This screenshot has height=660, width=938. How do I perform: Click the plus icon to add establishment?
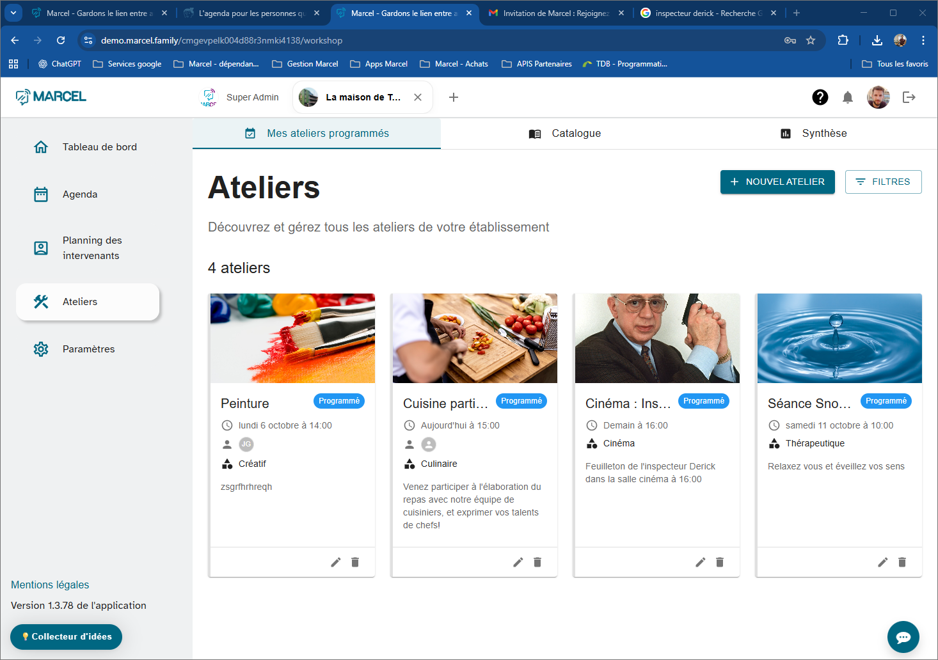coord(454,97)
